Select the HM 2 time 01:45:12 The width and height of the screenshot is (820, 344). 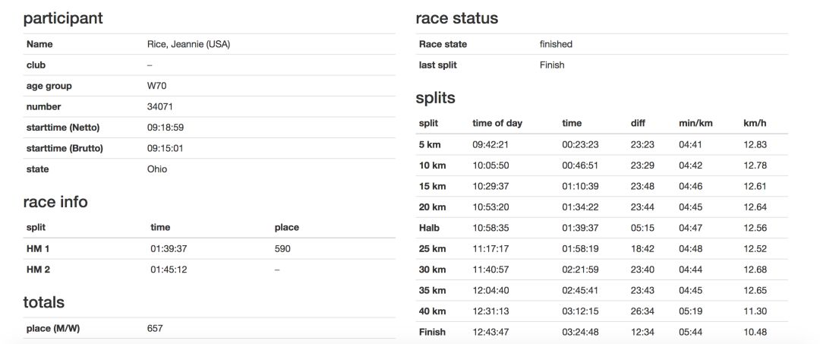point(169,270)
